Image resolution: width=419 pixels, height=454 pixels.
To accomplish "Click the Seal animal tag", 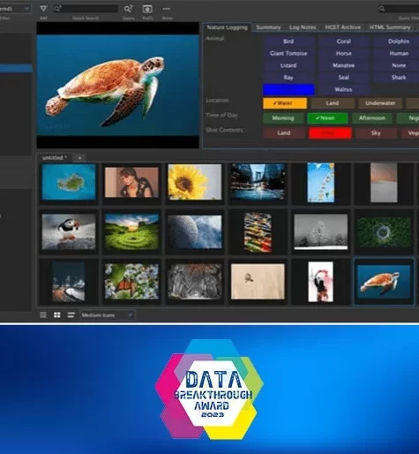I will (x=344, y=78).
